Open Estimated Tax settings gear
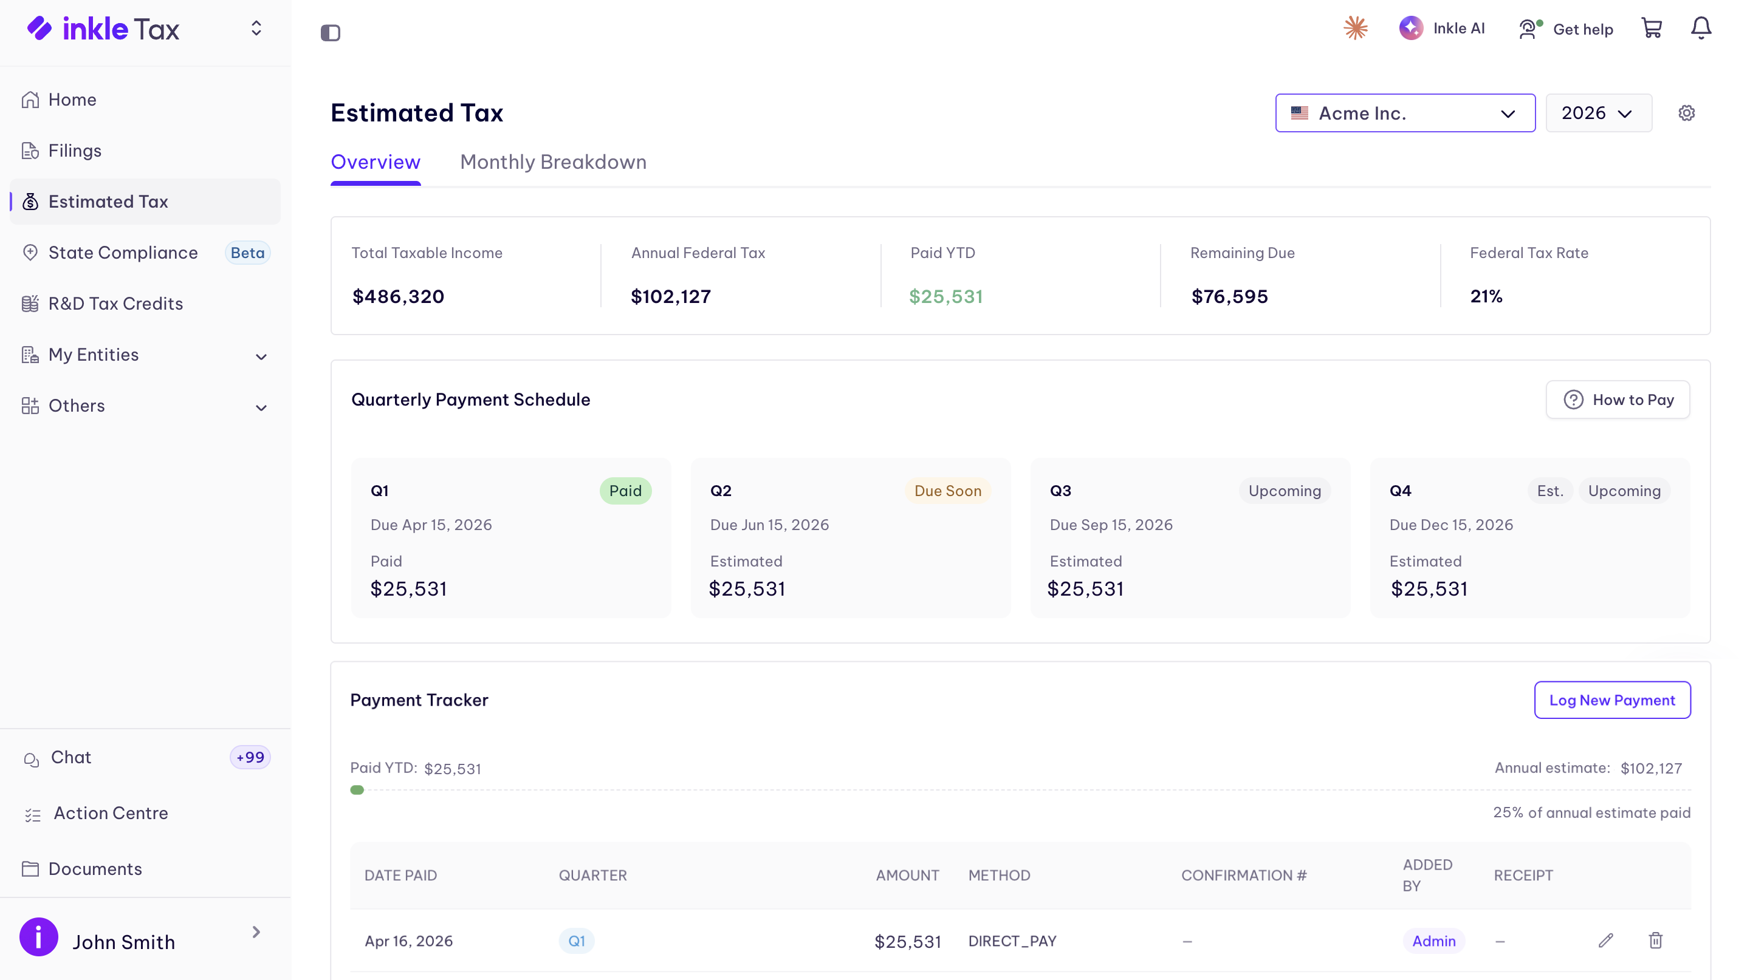This screenshot has height=980, width=1750. (x=1687, y=113)
